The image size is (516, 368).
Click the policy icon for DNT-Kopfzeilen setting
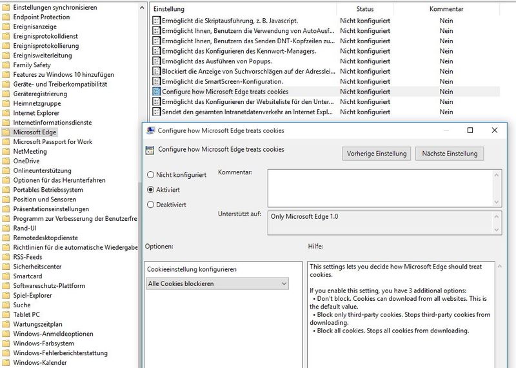tap(156, 41)
